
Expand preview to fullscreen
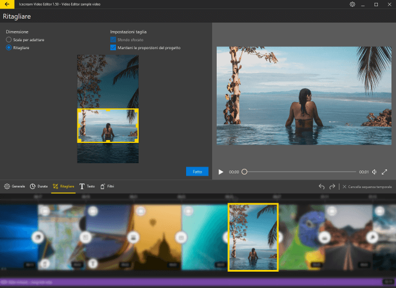pos(385,172)
